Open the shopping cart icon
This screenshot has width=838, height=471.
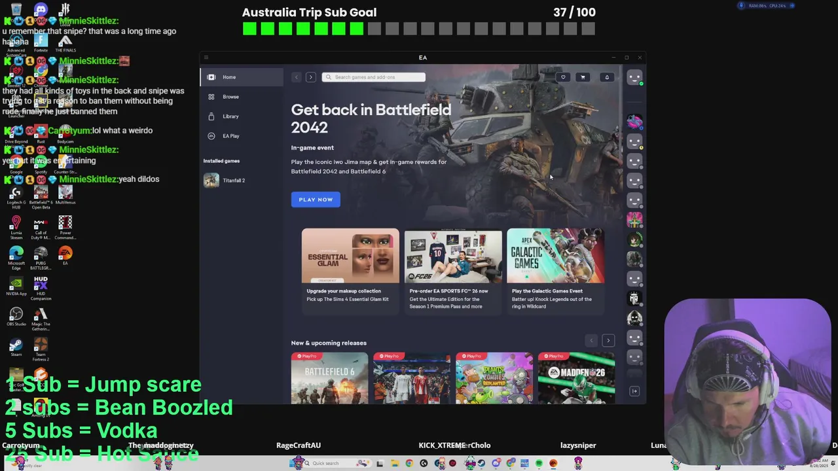(x=583, y=77)
